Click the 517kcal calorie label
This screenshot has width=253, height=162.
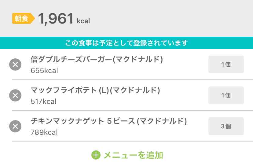point(43,101)
